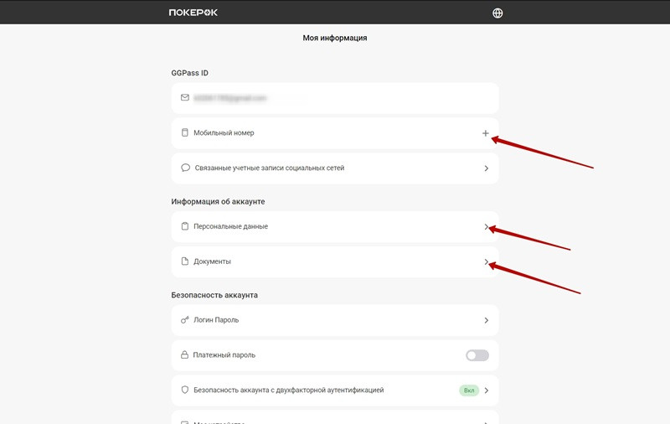This screenshot has width=670, height=424.
Task: Click the globe language icon
Action: pyautogui.click(x=498, y=13)
